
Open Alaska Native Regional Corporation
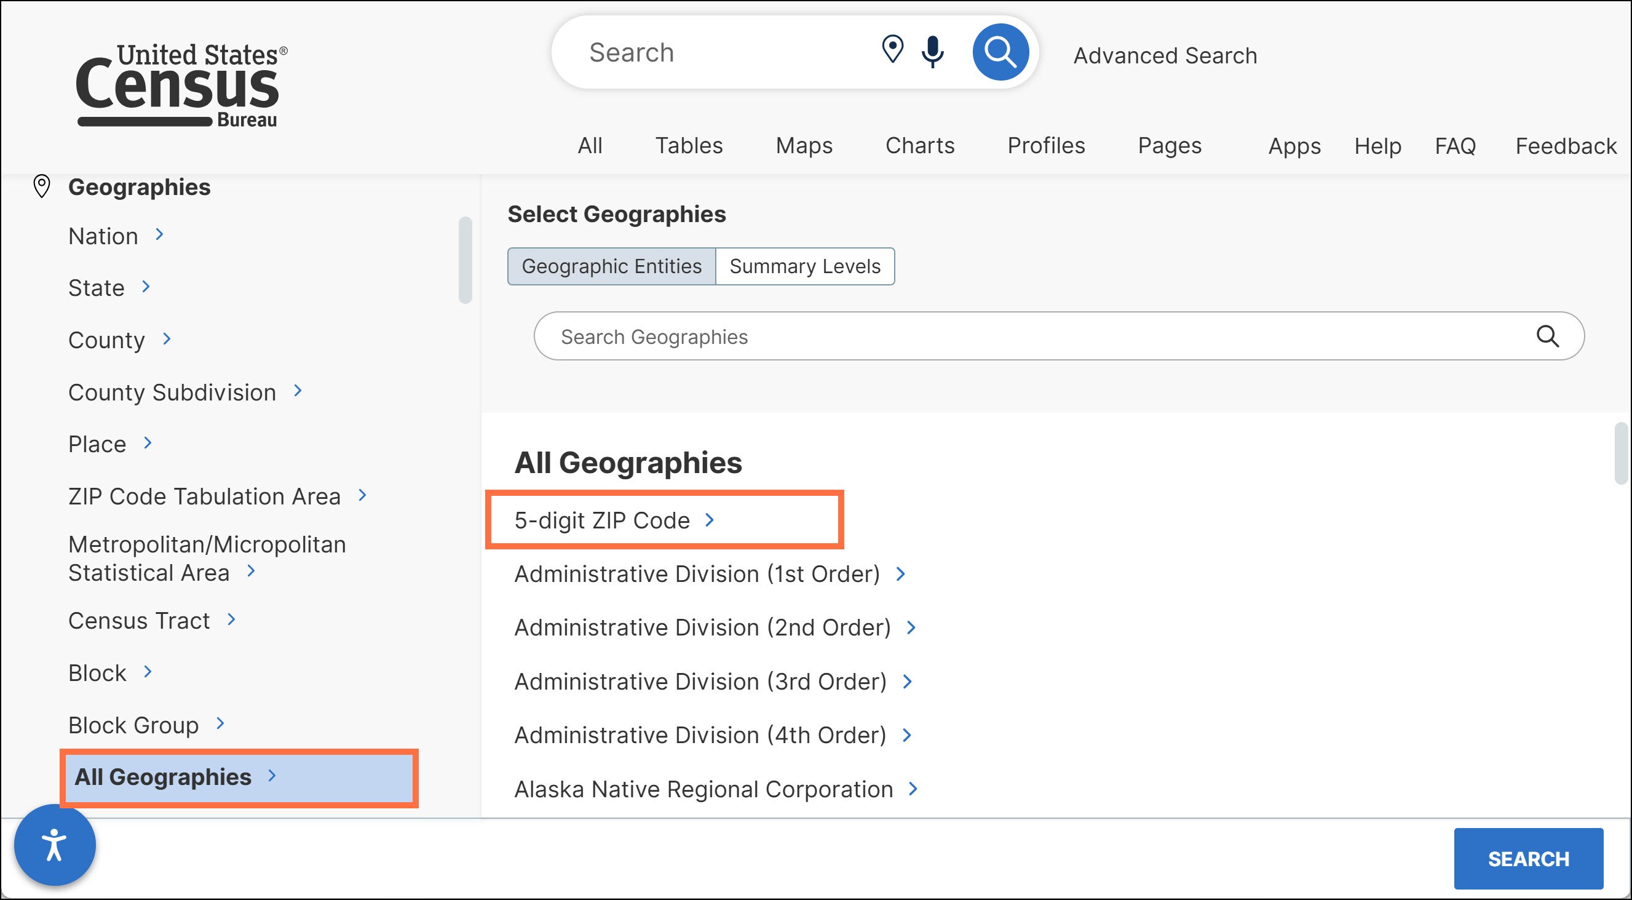coord(716,789)
